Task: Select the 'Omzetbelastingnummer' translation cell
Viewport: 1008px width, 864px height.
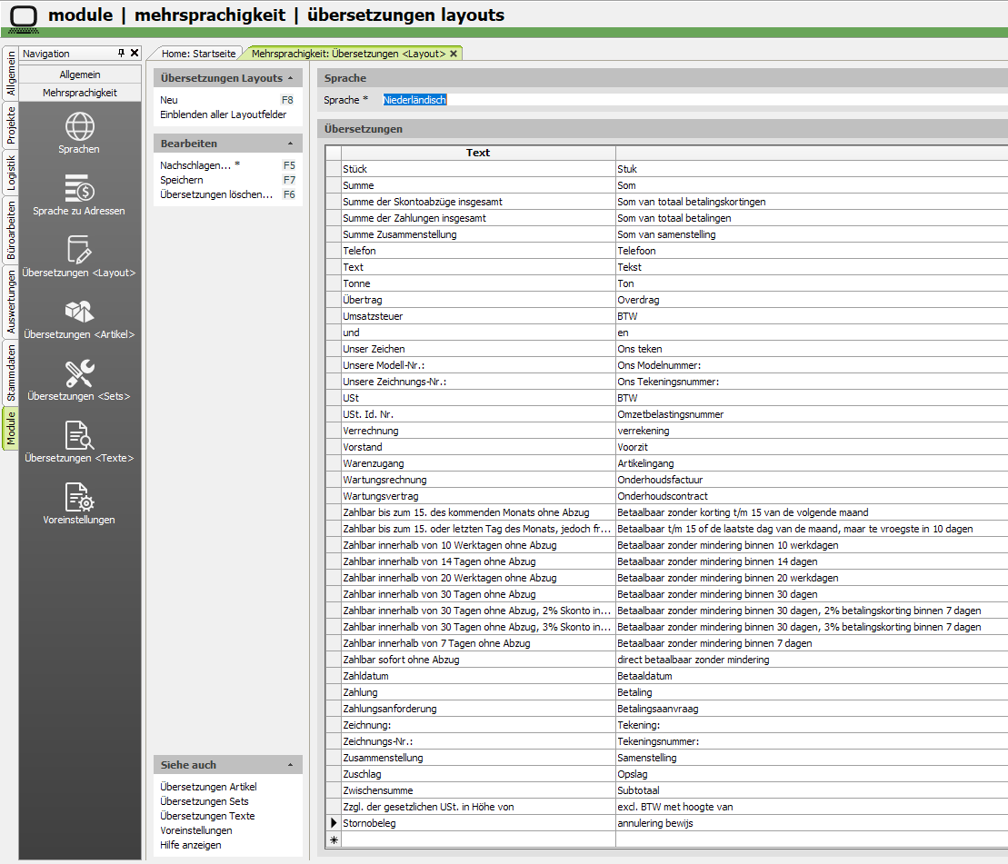Action: 812,414
